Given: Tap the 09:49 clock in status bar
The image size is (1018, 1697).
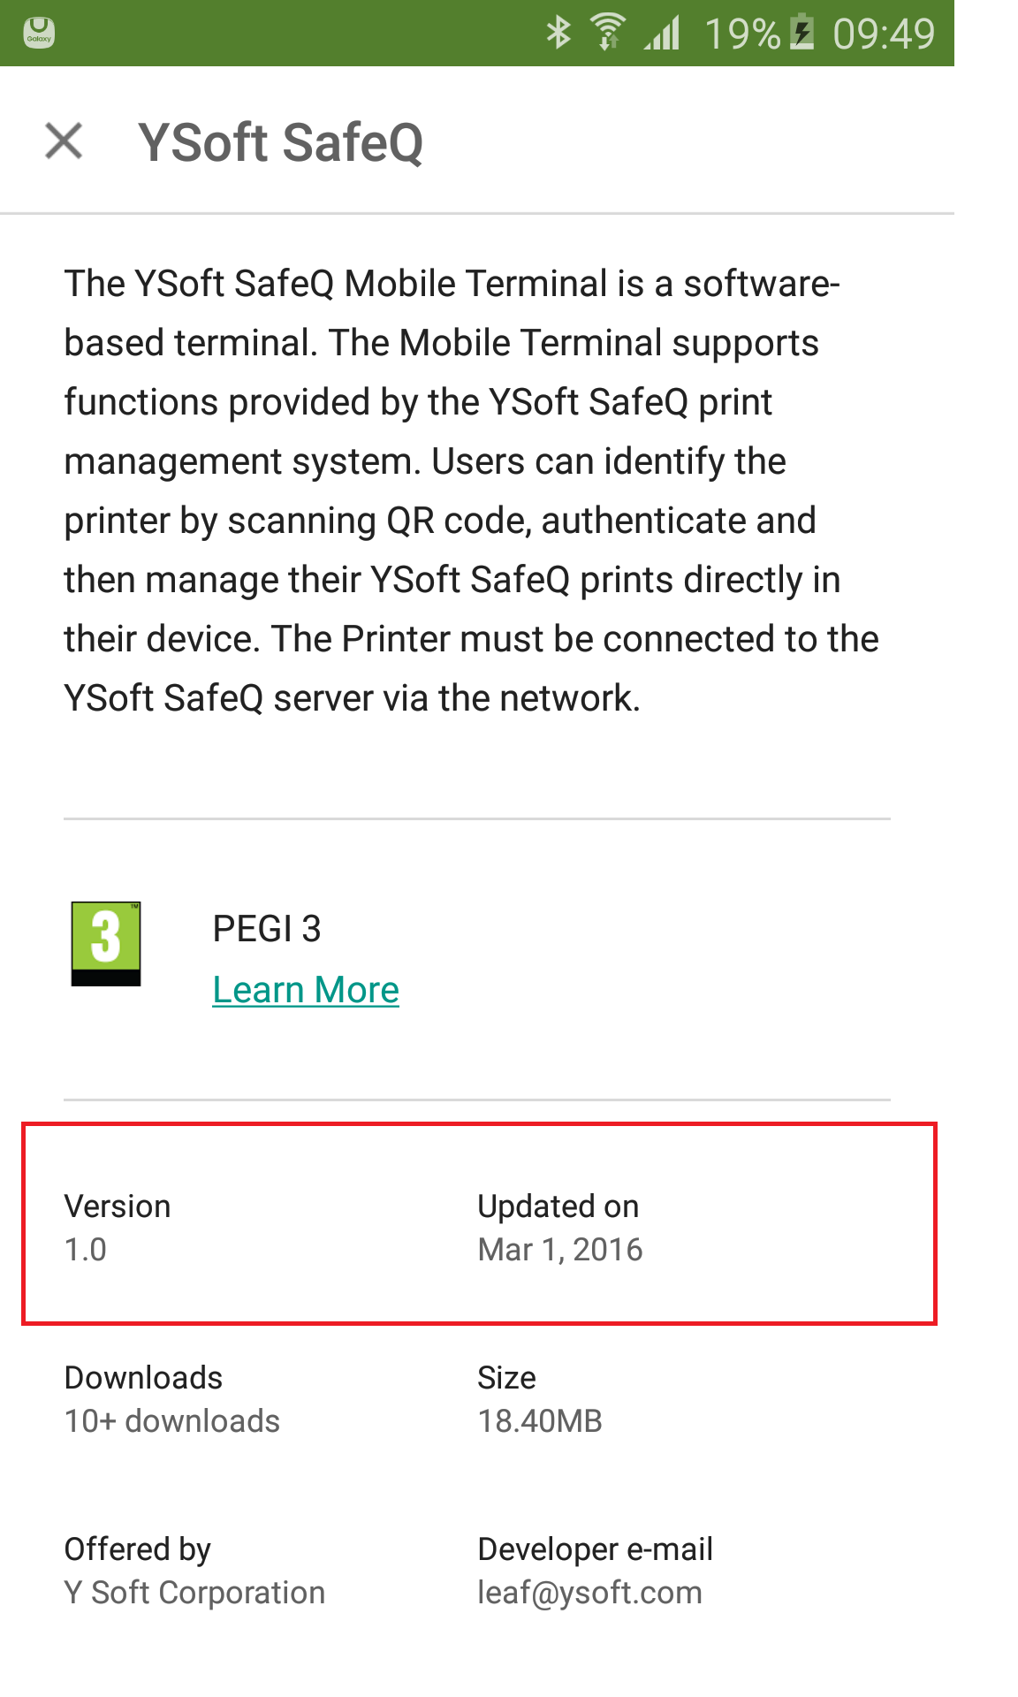Looking at the screenshot, I should [884, 34].
